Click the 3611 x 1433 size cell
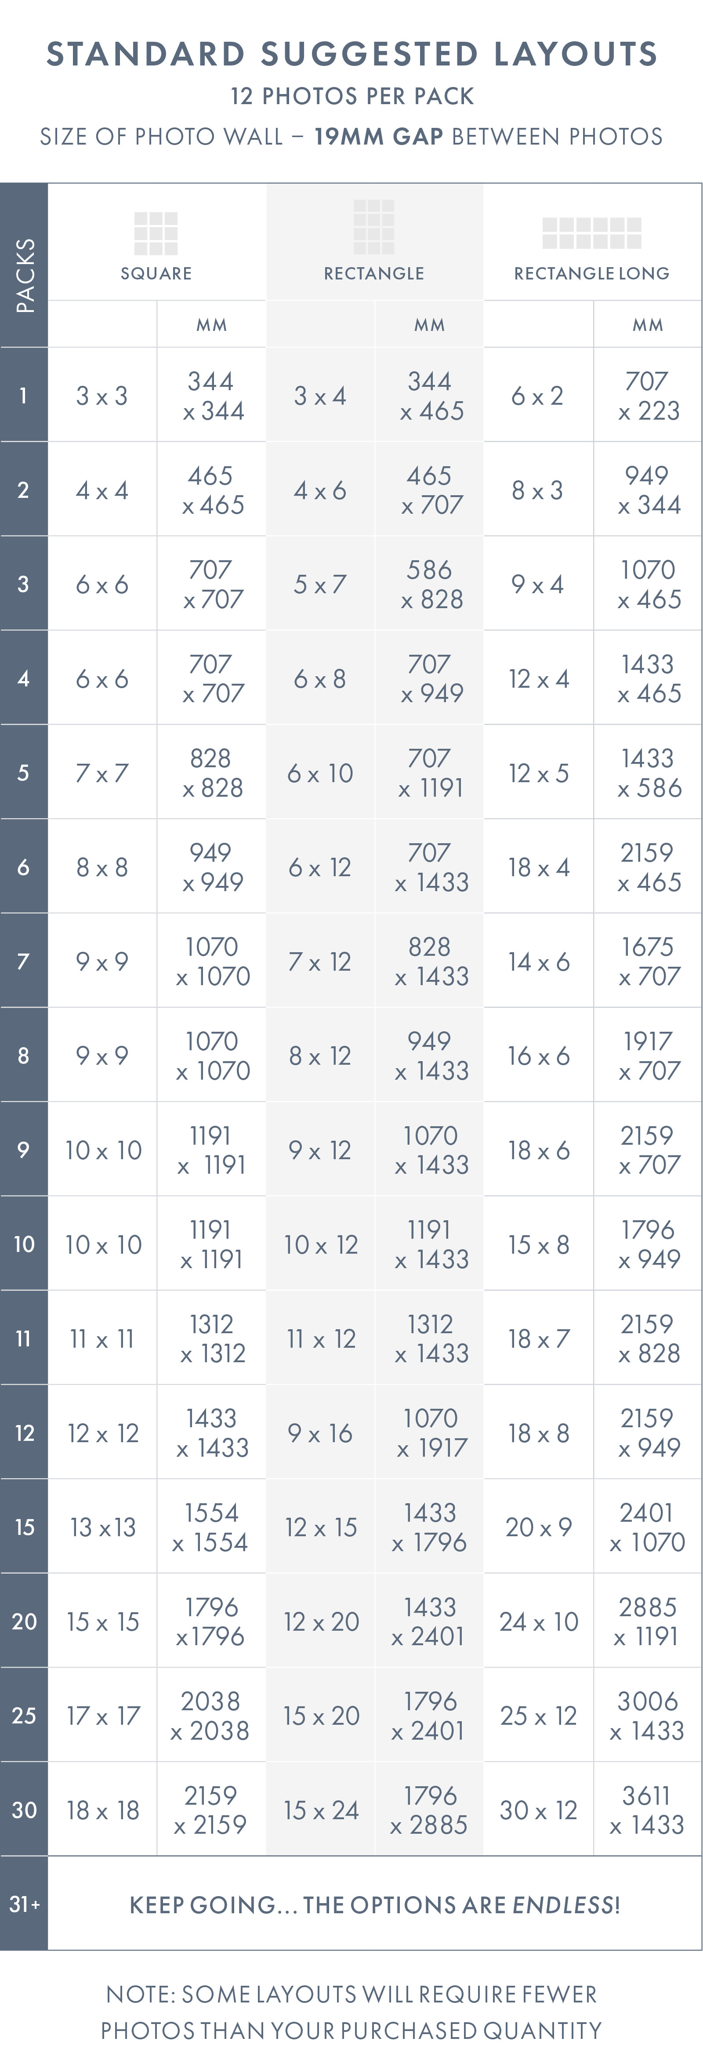Image resolution: width=703 pixels, height=2071 pixels. 648,1810
